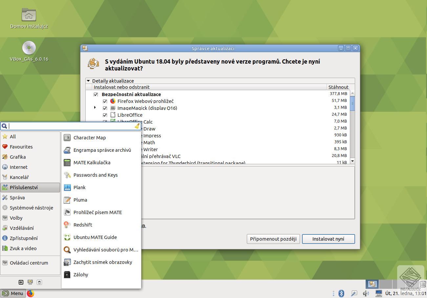
Task: Start the Plank dock application
Action: [x=101, y=188]
